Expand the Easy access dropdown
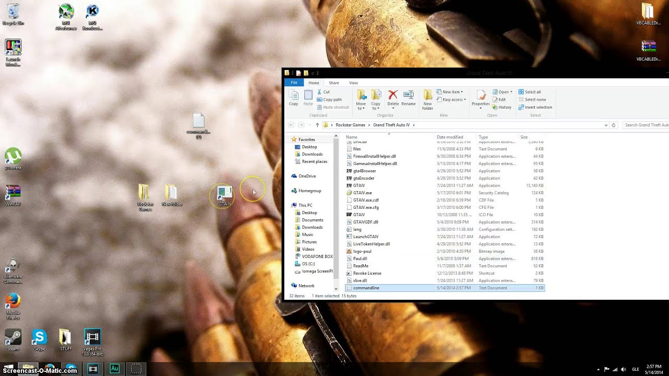669x376 pixels. 452,99
